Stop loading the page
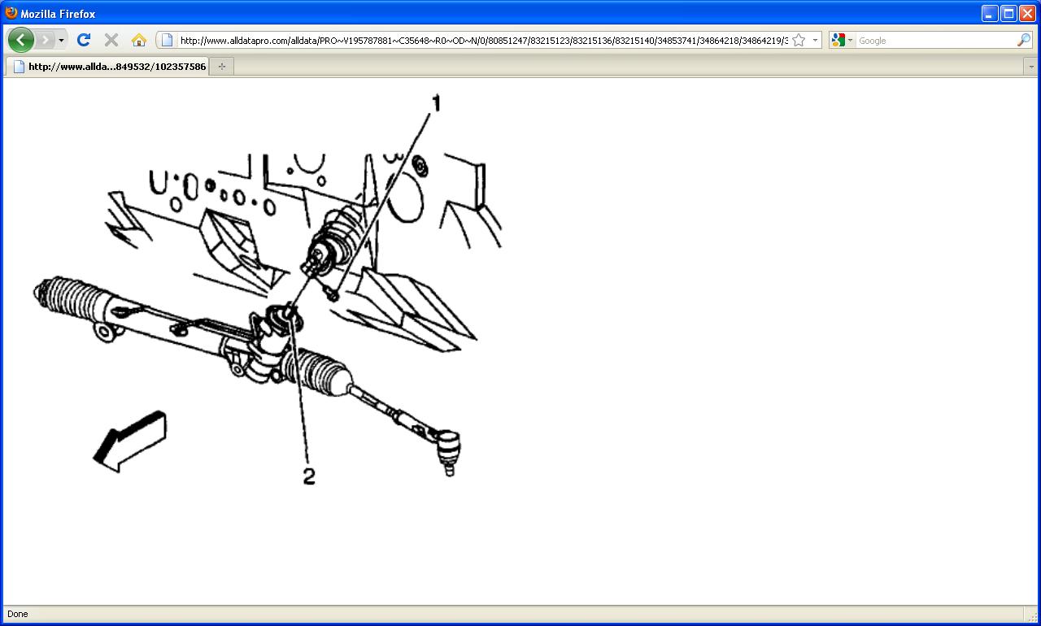 [x=111, y=40]
